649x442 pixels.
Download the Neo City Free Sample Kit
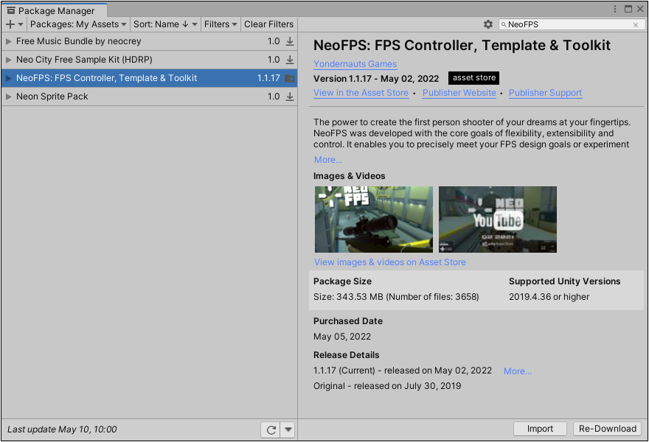[288, 60]
